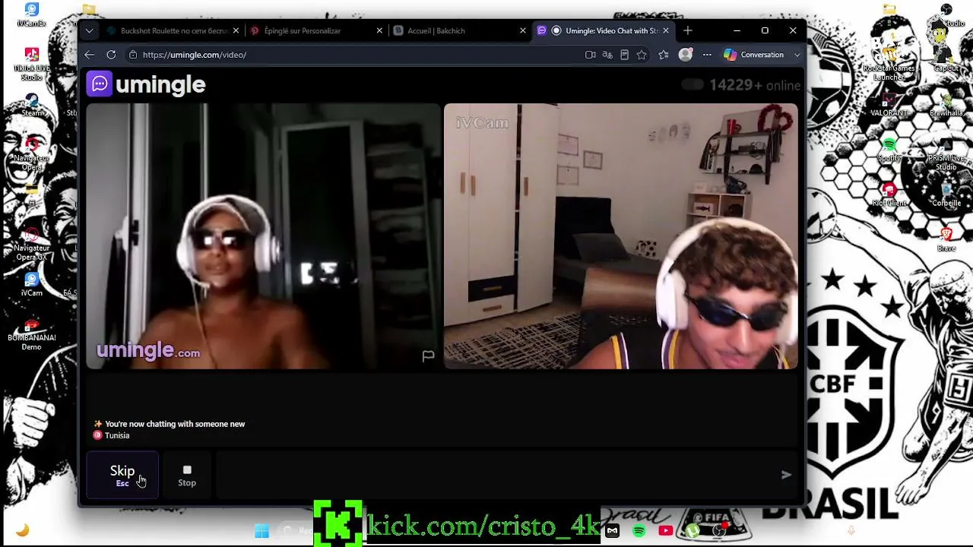This screenshot has height=547, width=973.
Task: Open the favorites list icon
Action: coord(664,55)
